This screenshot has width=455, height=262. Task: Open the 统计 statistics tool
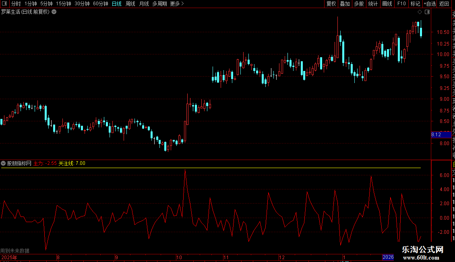[x=373, y=4]
